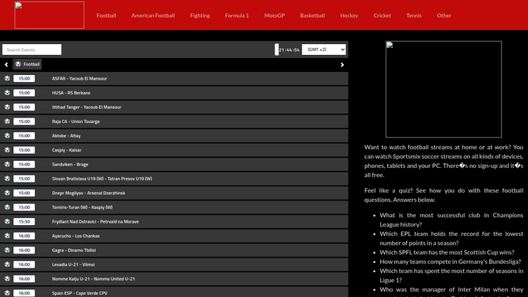Open Raja CA - Union Touarga match
This screenshot has width=528, height=297.
pyautogui.click(x=76, y=121)
